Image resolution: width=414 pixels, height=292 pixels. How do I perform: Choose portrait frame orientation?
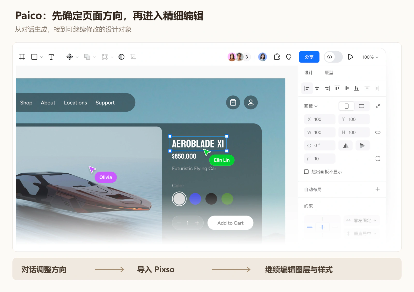tap(346, 106)
